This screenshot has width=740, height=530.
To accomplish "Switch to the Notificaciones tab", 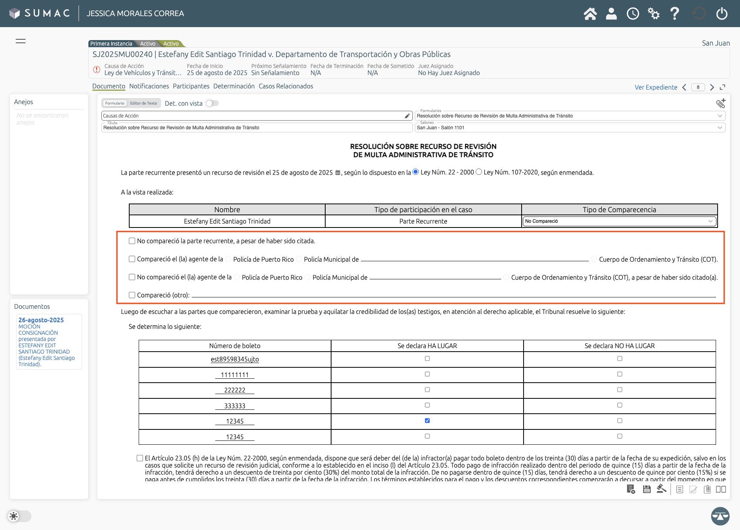I will 149,86.
